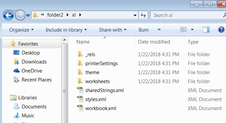Change view using the view layout icon
This screenshot has width=226, height=123.
click(183, 30)
